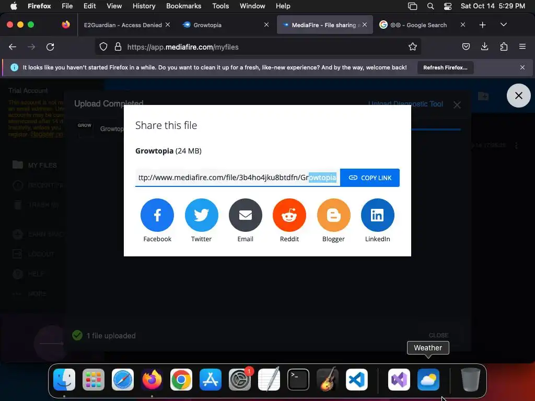Open the Apple menu
This screenshot has height=401, width=535.
[x=14, y=6]
